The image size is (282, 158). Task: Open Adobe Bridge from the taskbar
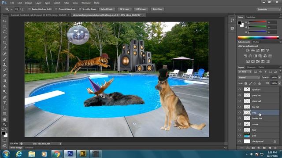pyautogui.click(x=83, y=154)
